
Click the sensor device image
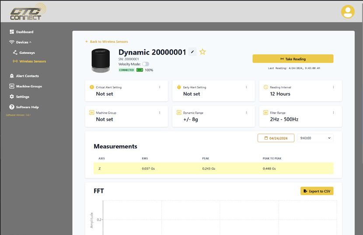101,60
